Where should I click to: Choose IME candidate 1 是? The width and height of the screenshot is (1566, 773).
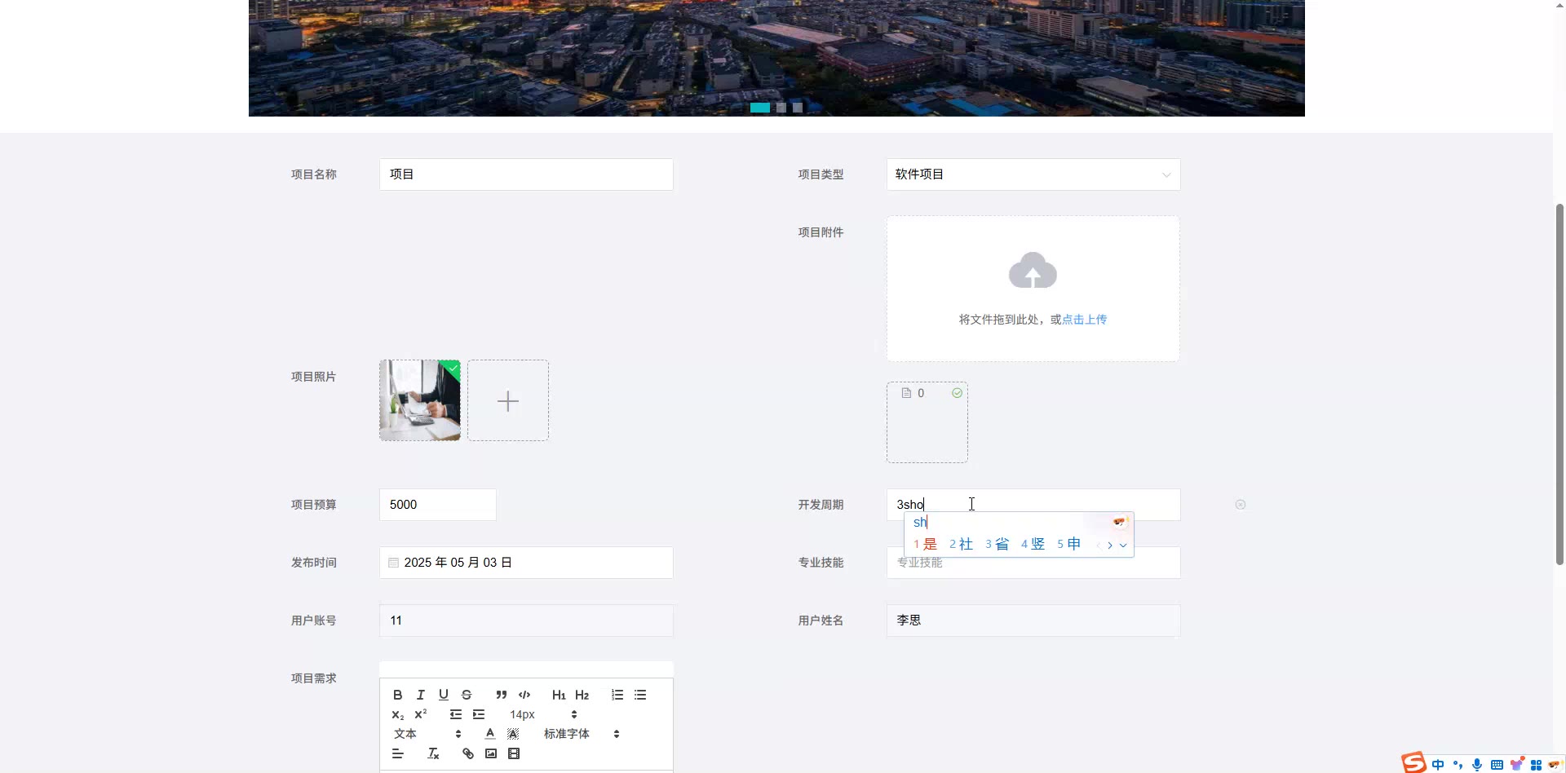[925, 544]
